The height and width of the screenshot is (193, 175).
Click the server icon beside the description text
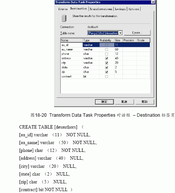[x=64, y=18]
